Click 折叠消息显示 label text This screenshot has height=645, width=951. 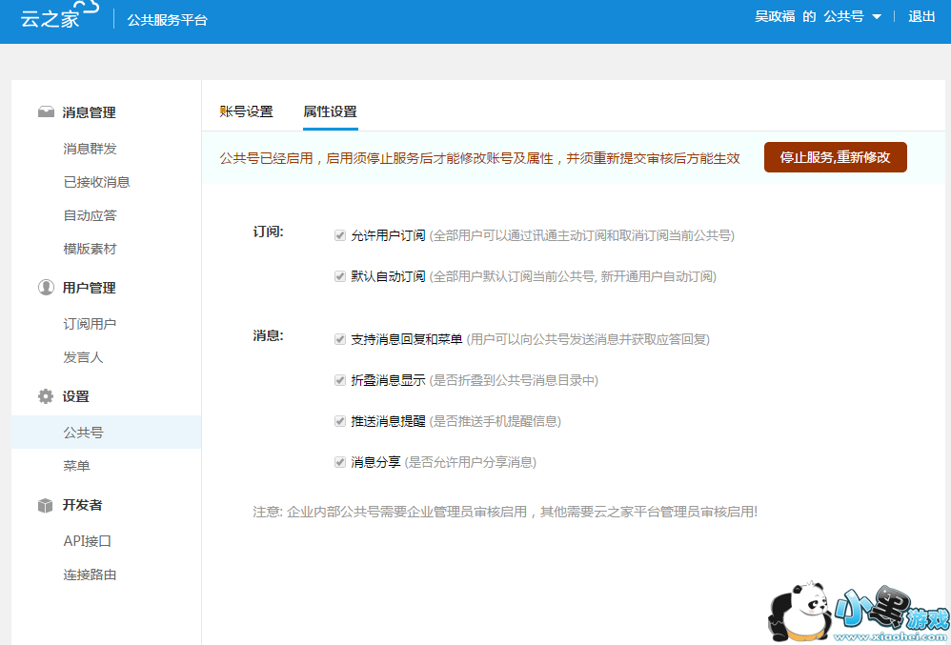388,380
